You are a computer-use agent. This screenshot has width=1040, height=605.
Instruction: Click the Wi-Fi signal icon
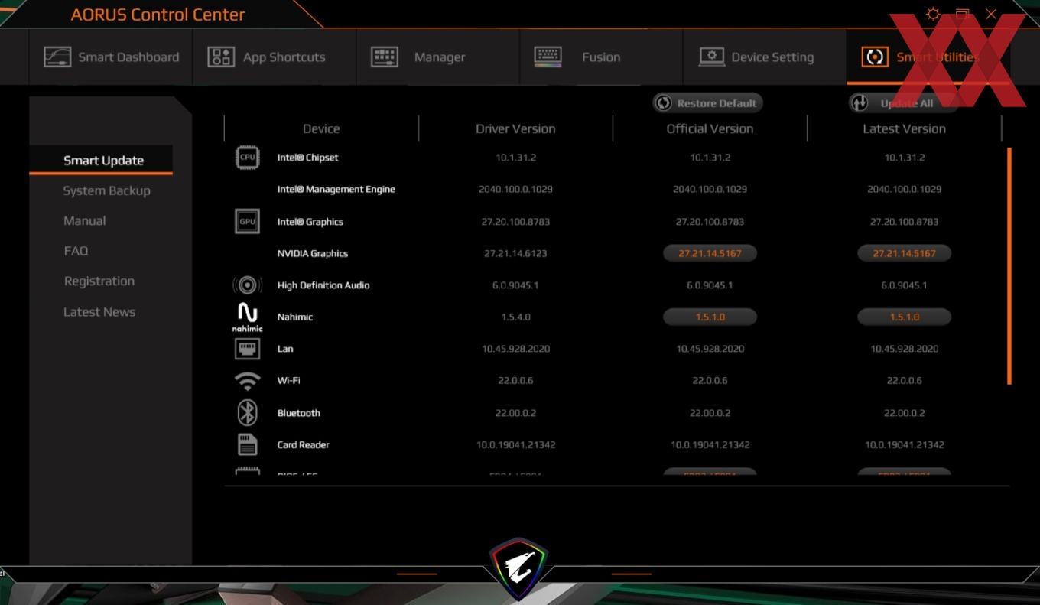click(247, 381)
